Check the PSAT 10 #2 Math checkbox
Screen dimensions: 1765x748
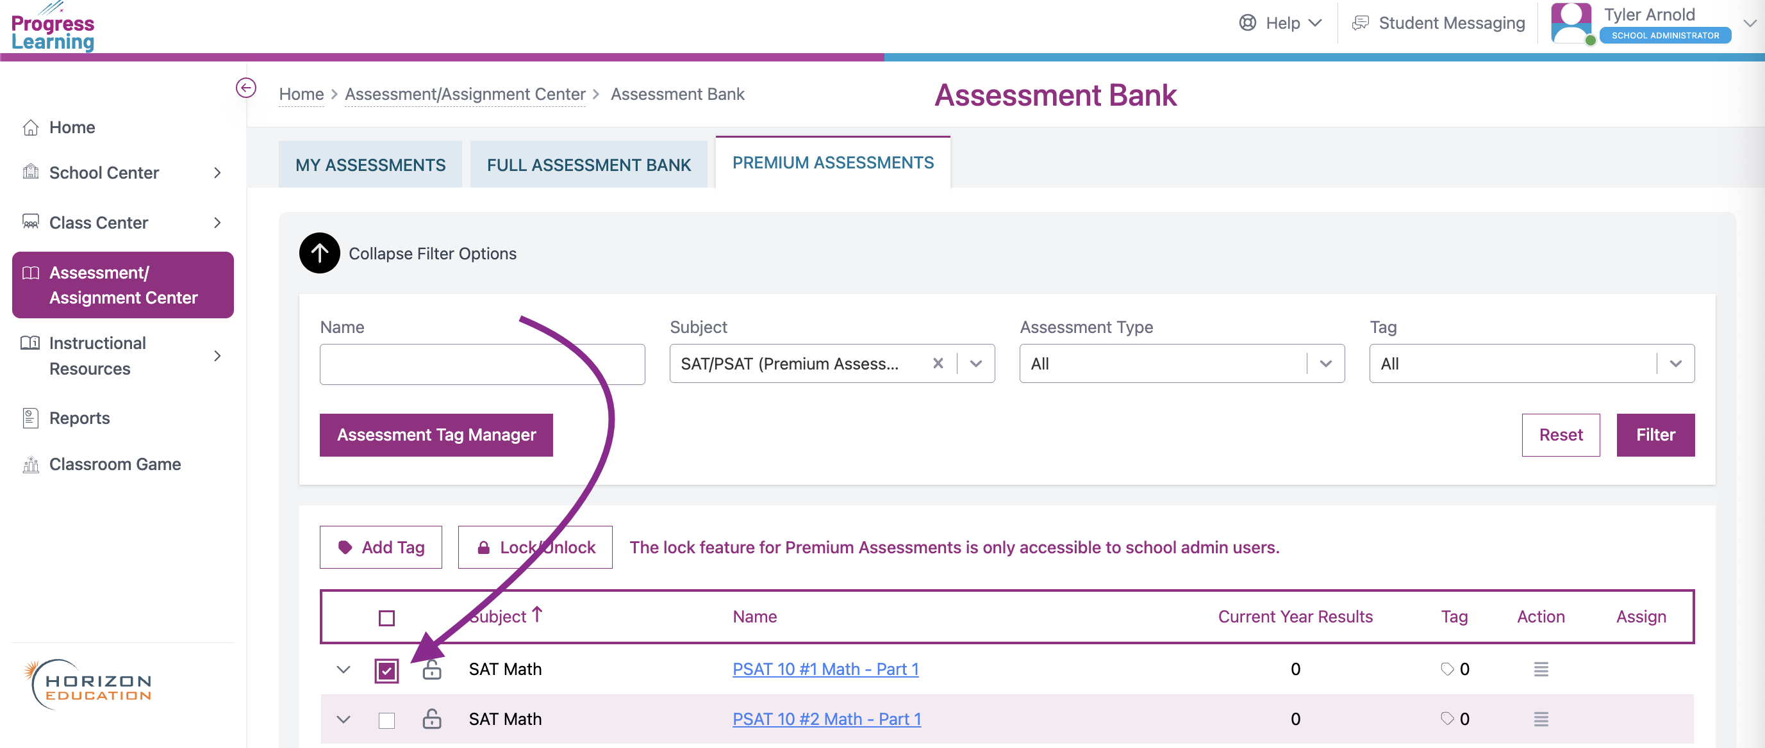pos(386,720)
